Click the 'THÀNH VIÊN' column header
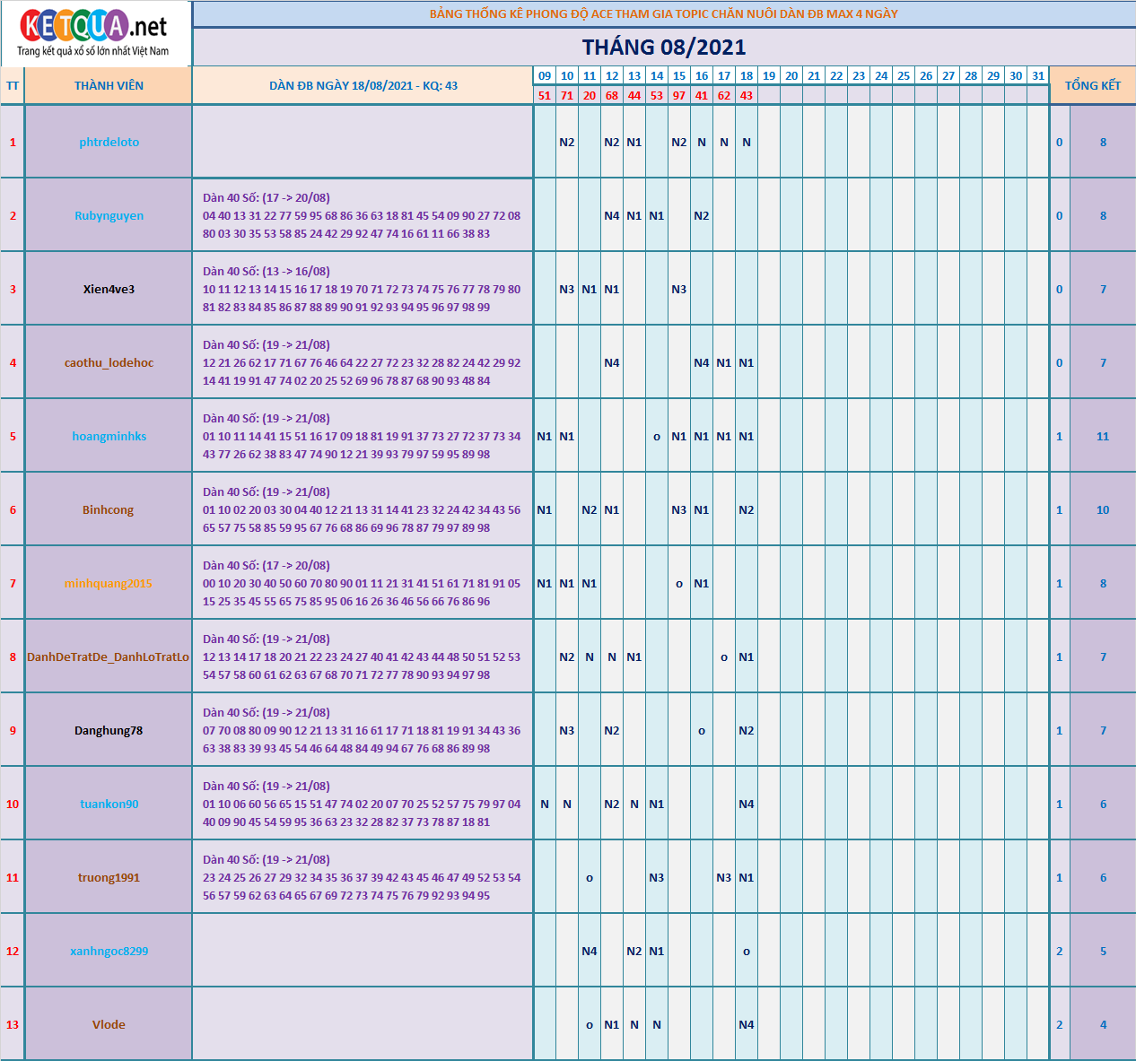Viewport: 1136px width, 1061px height. pyautogui.click(x=109, y=86)
